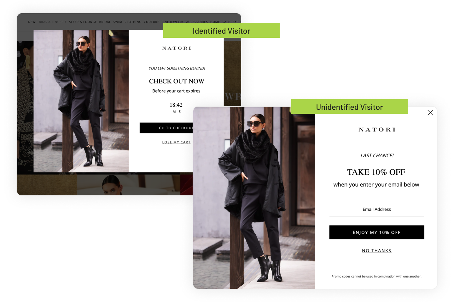
Task: Click the model photo in the checkout popup
Action: [81, 101]
